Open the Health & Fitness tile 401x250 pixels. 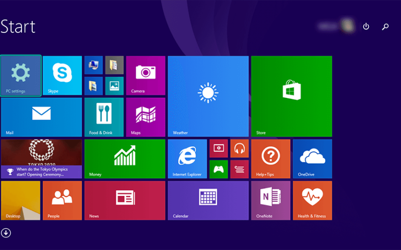(312, 200)
